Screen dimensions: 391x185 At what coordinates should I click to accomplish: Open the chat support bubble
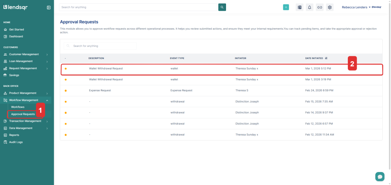coord(380,176)
